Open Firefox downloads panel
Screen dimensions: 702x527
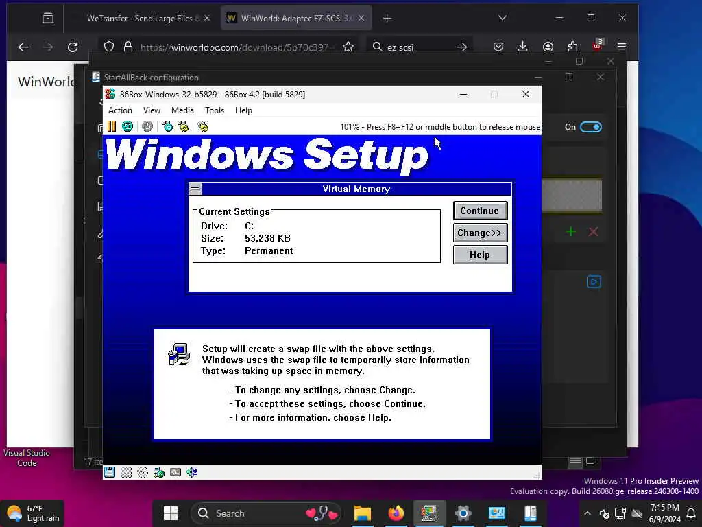522,47
